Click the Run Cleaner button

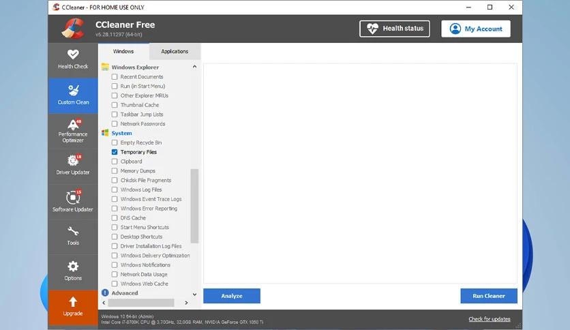point(489,296)
